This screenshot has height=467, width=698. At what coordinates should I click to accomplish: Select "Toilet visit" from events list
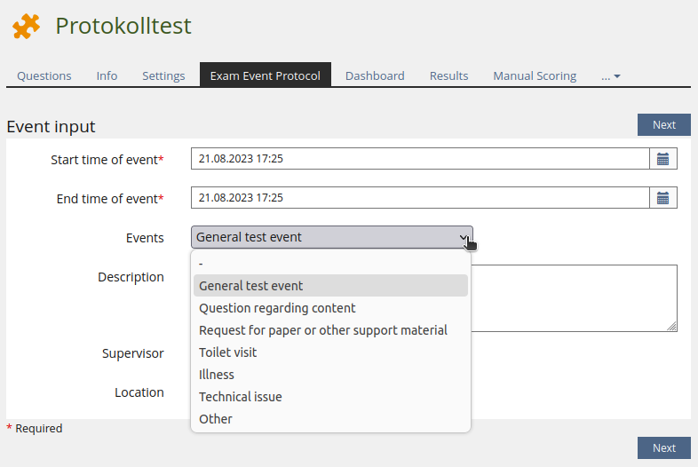pyautogui.click(x=228, y=352)
